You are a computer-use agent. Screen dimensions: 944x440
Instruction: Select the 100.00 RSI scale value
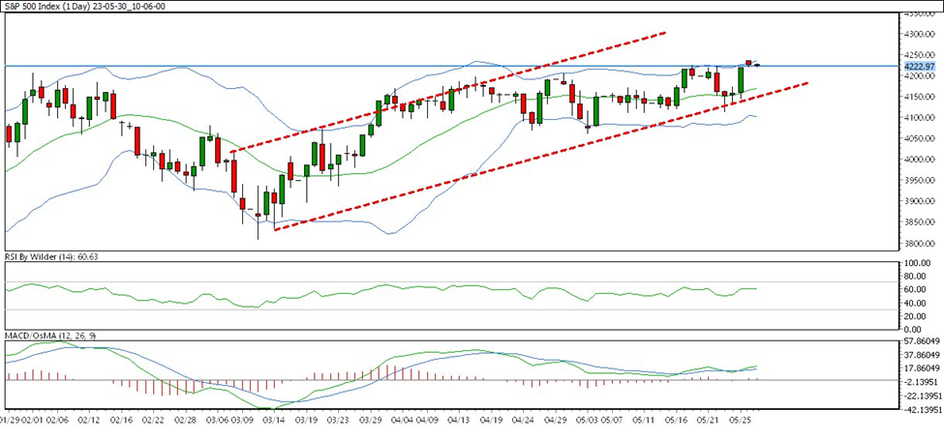pyautogui.click(x=920, y=264)
